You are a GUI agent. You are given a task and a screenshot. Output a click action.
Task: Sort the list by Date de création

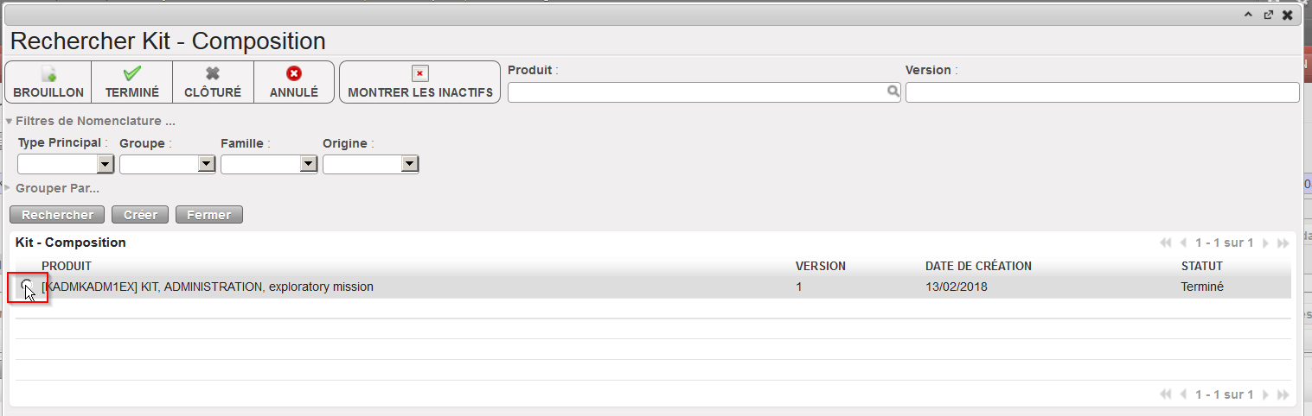pos(977,266)
